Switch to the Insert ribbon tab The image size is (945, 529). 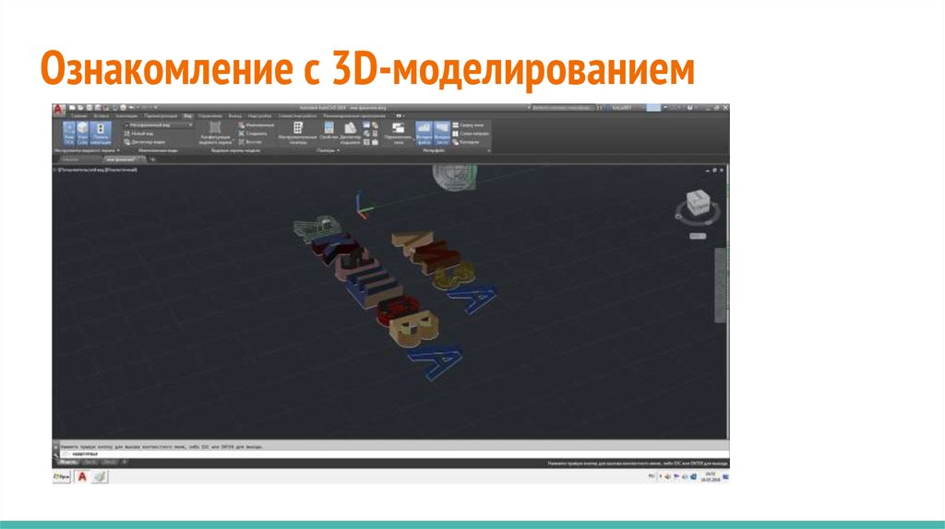[101, 116]
